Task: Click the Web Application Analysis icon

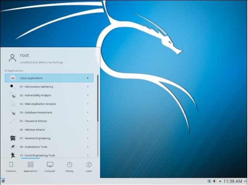Action: tap(13, 104)
